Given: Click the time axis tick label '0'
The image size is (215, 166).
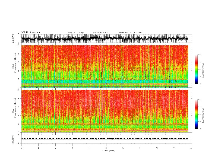Looking at the screenshot, I should tap(21, 148).
